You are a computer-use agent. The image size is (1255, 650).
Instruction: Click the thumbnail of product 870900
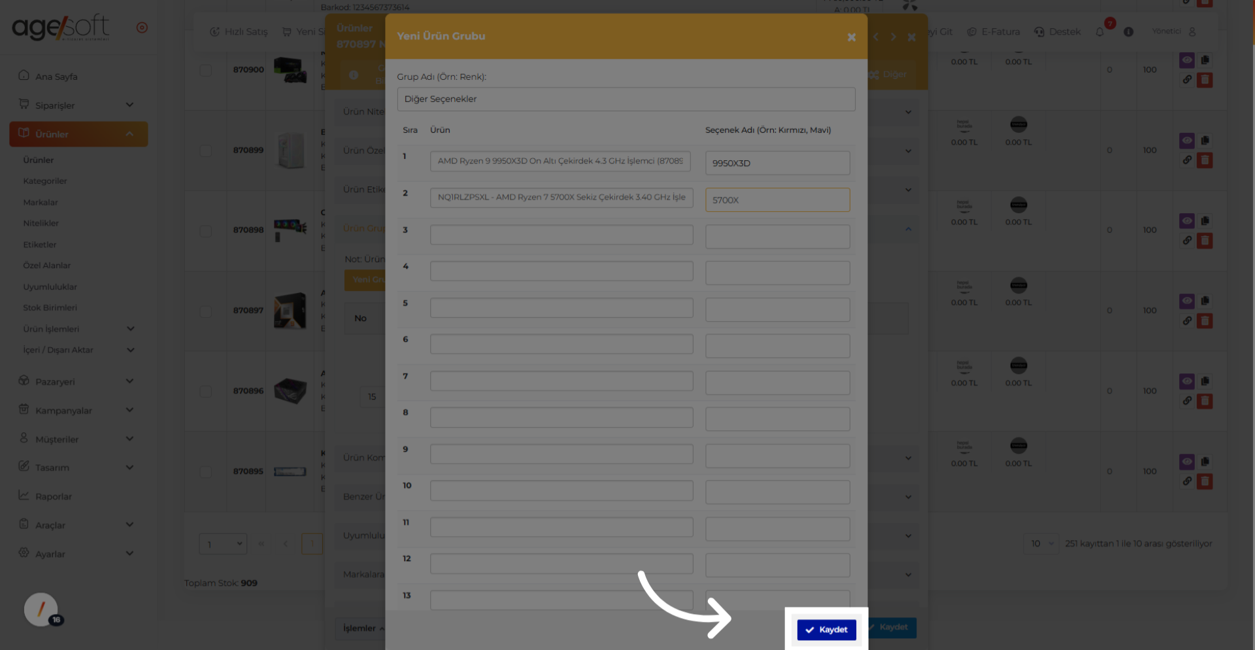coord(290,69)
